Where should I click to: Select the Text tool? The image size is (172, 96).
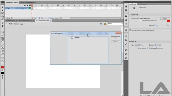[x=2, y=26]
